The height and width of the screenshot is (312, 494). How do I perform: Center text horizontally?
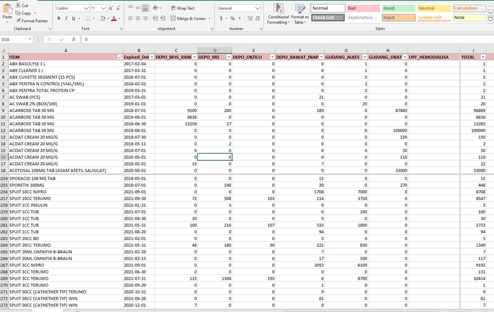pos(138,19)
